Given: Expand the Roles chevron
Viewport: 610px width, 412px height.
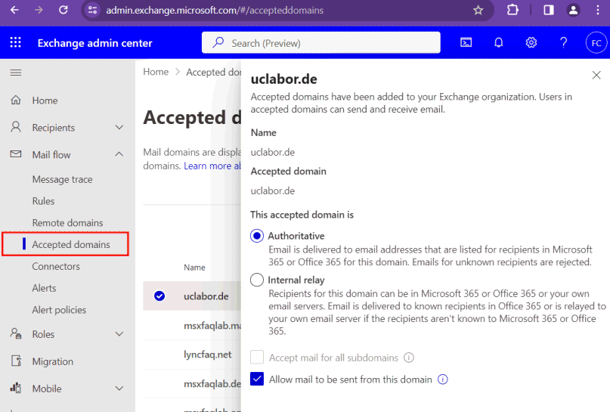Looking at the screenshot, I should coord(119,334).
